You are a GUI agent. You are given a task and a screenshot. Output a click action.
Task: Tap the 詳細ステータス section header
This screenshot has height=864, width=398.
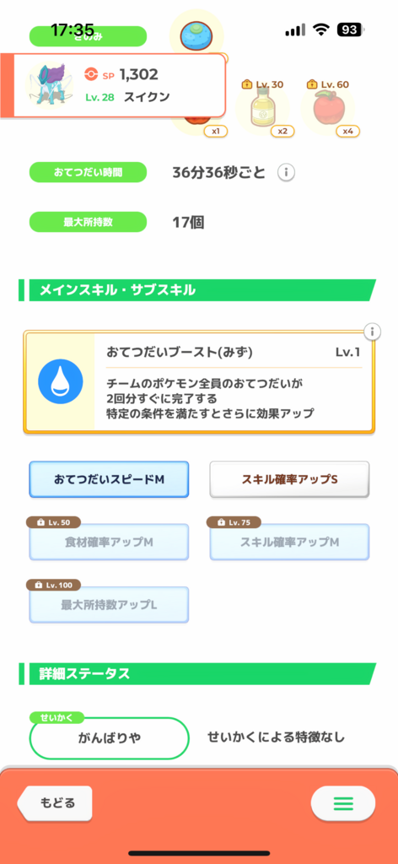197,674
